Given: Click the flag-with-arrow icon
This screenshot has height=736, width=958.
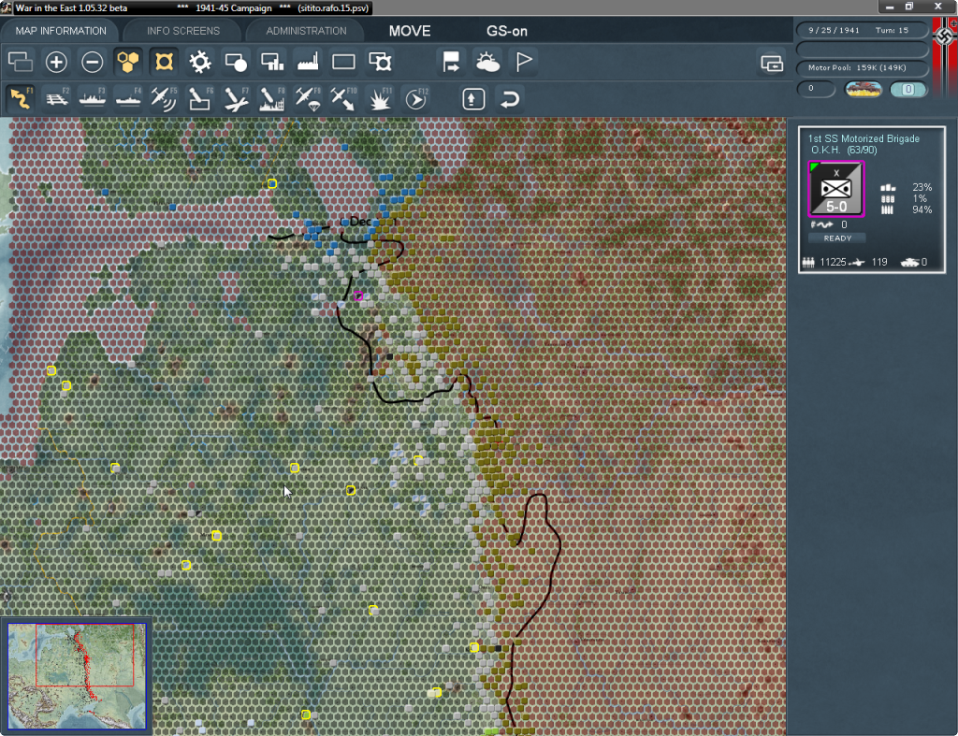Looking at the screenshot, I should (451, 62).
